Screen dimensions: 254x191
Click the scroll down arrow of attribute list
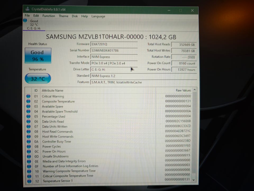193,180
